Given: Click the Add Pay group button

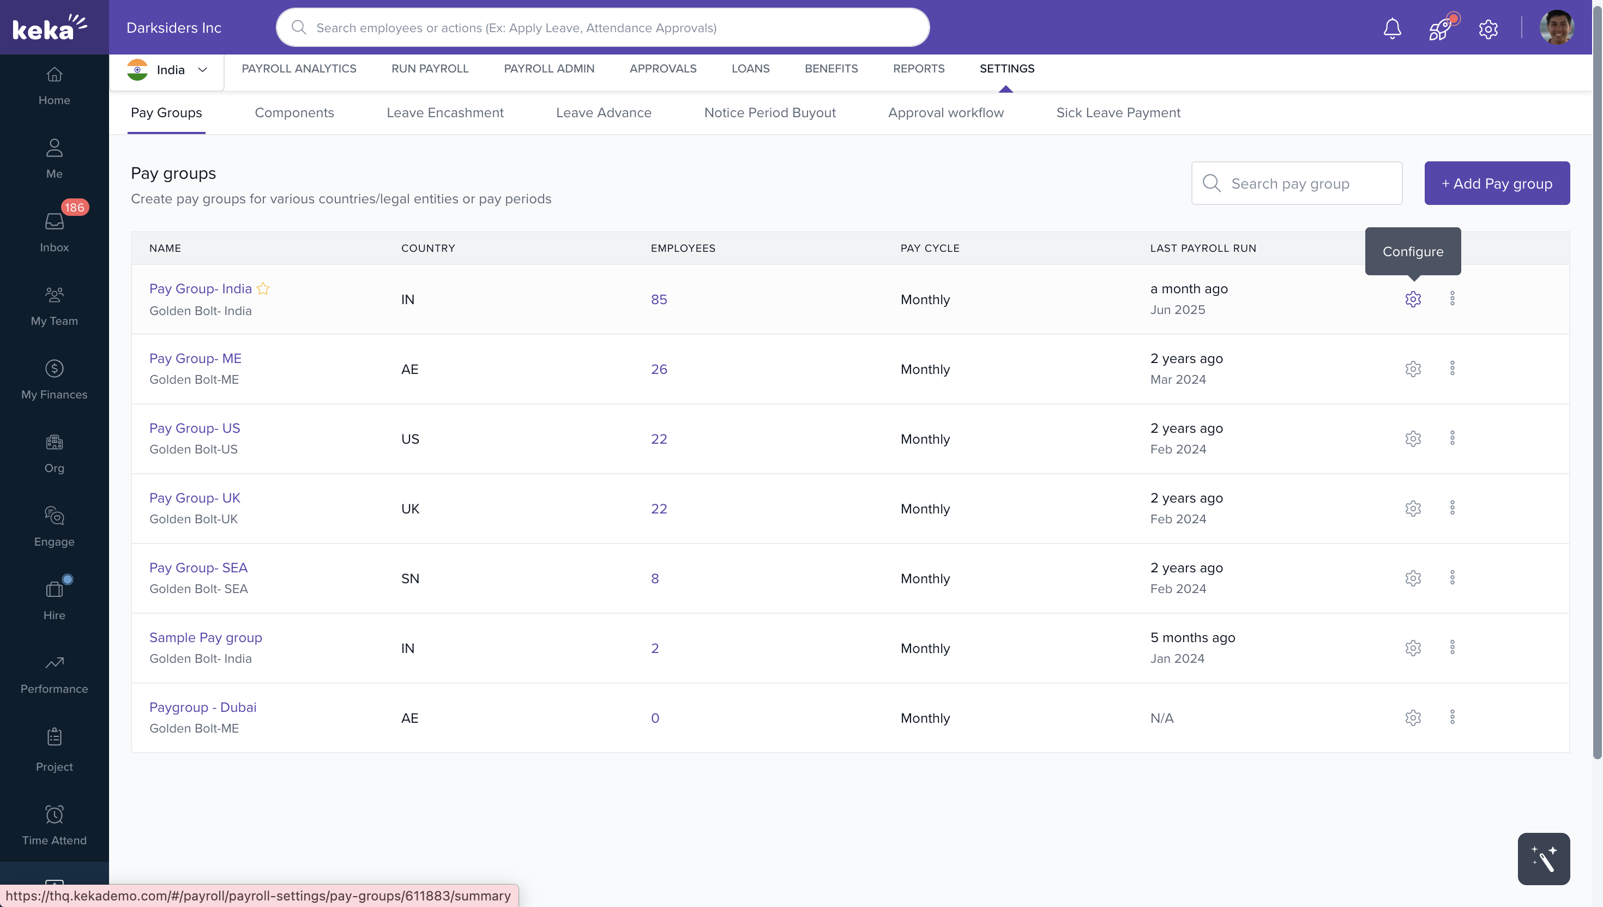Looking at the screenshot, I should (1497, 183).
